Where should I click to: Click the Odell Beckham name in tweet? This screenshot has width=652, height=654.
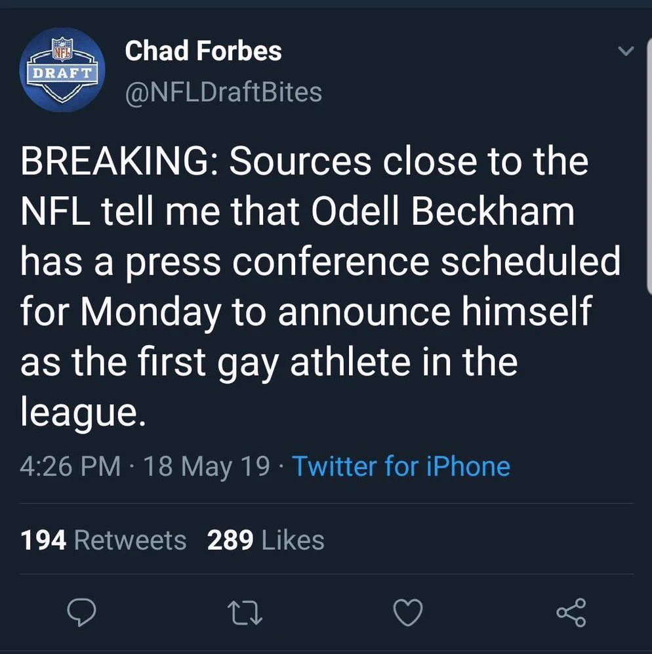click(443, 211)
